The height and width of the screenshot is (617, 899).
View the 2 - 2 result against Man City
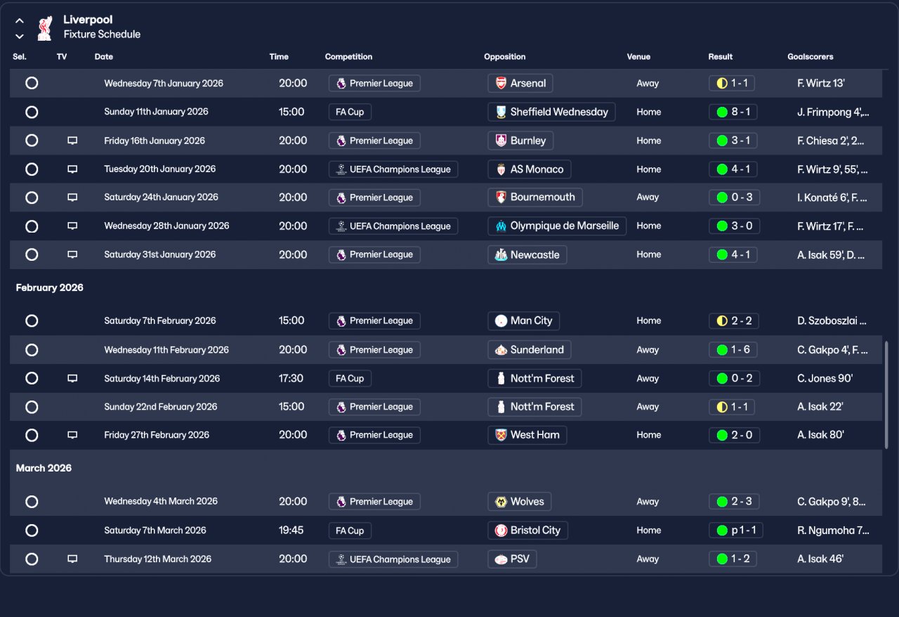[734, 321]
